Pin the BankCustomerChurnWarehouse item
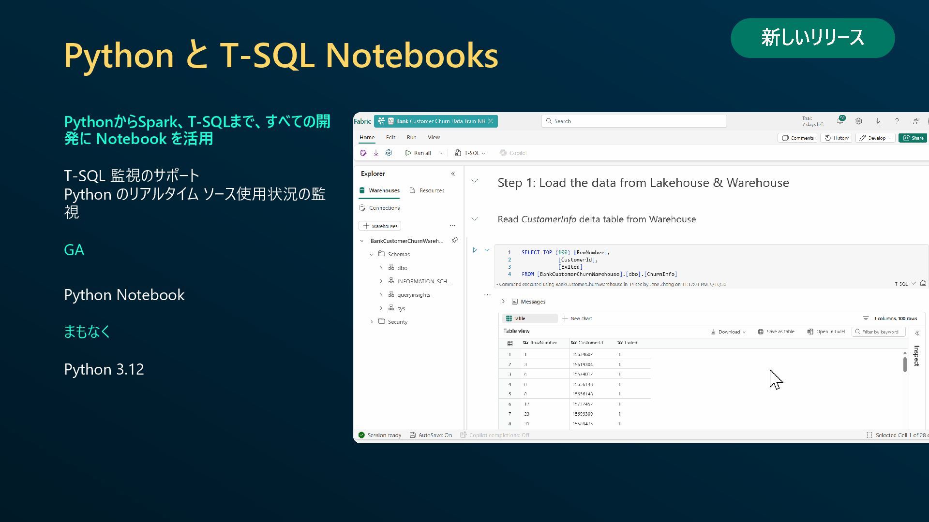The image size is (929, 522). (455, 240)
